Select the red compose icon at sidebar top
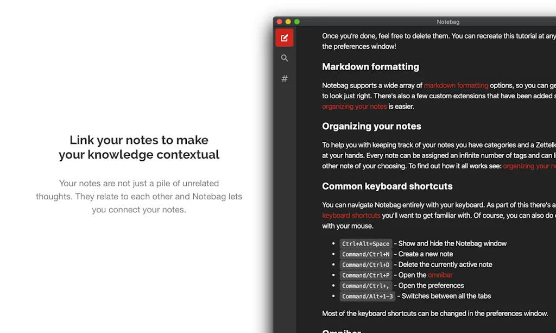 pos(285,37)
